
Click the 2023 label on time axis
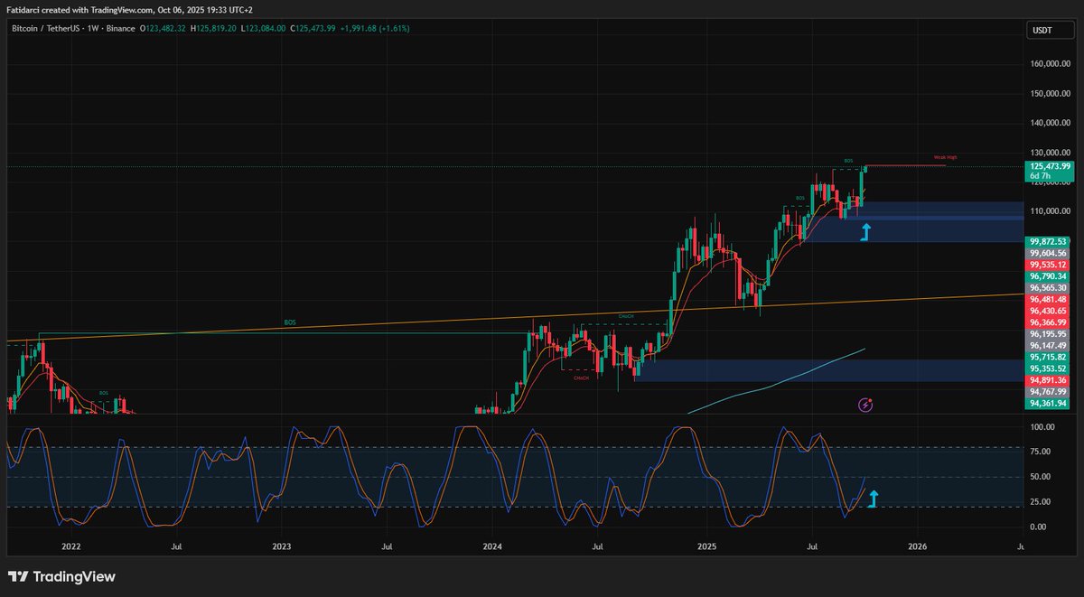point(282,546)
